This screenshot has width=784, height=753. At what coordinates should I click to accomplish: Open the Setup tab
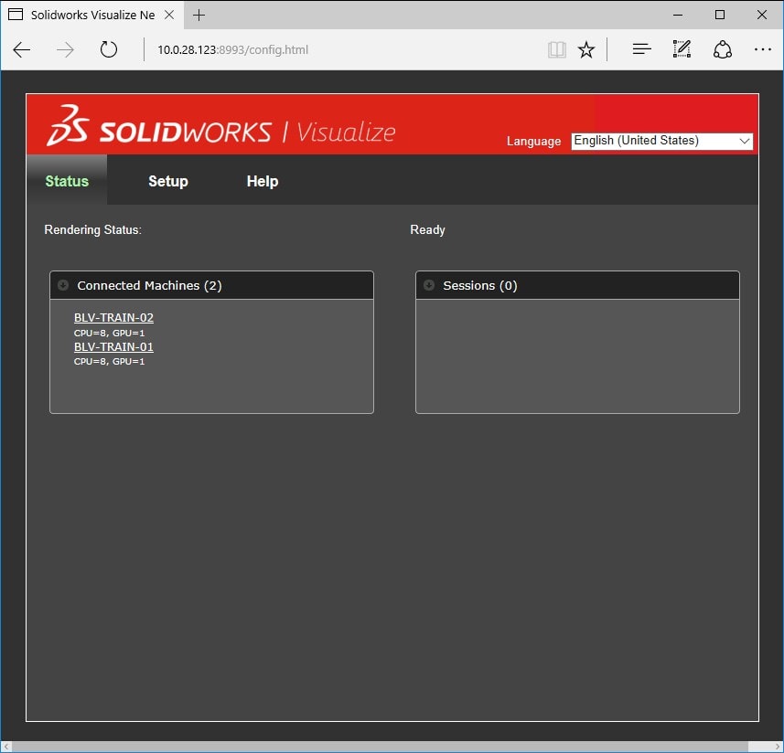point(168,181)
